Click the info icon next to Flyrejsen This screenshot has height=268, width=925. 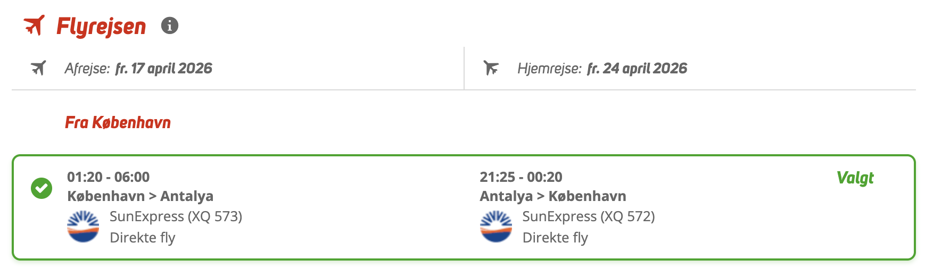tap(170, 26)
